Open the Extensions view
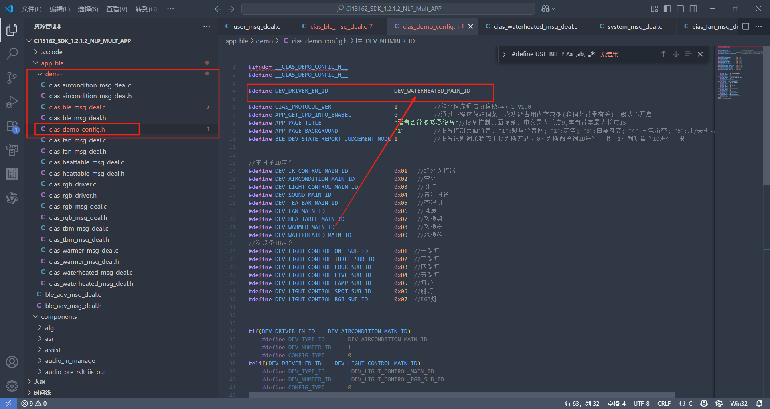The width and height of the screenshot is (770, 409). 12,127
